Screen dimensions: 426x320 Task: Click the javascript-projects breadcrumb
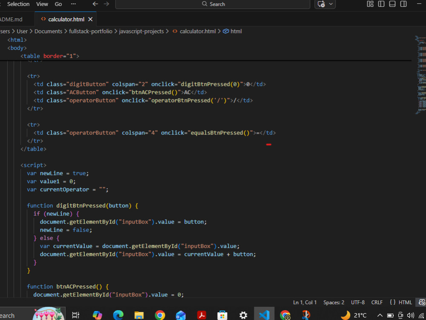(x=141, y=31)
